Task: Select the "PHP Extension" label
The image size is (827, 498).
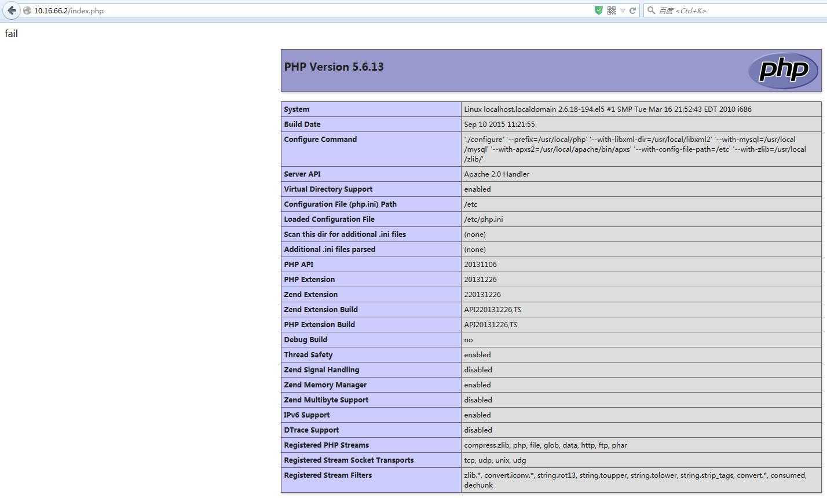Action: 309,279
